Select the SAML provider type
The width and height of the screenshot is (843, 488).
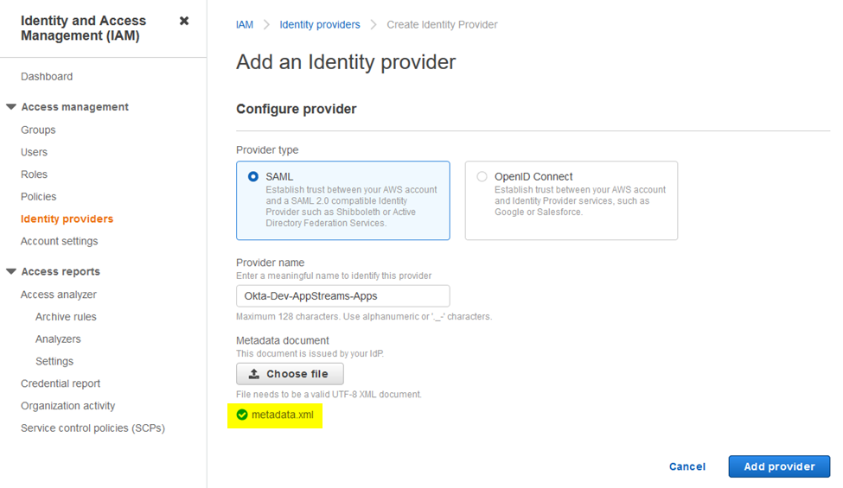pos(253,176)
